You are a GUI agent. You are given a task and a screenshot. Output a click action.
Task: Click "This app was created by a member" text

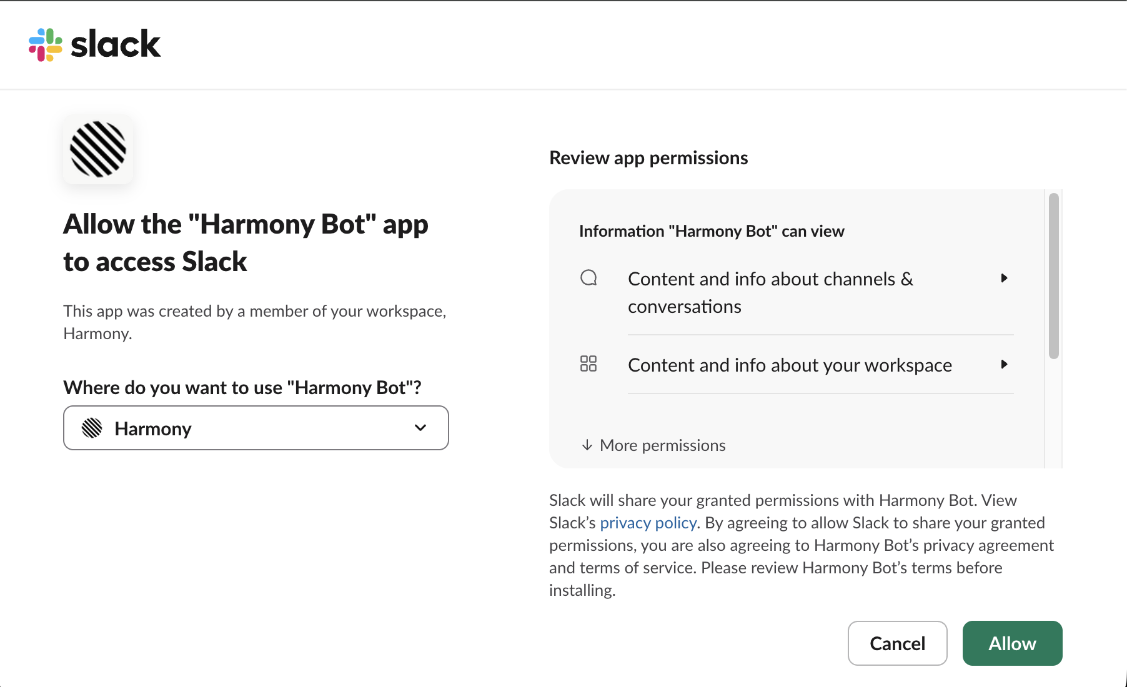[255, 322]
